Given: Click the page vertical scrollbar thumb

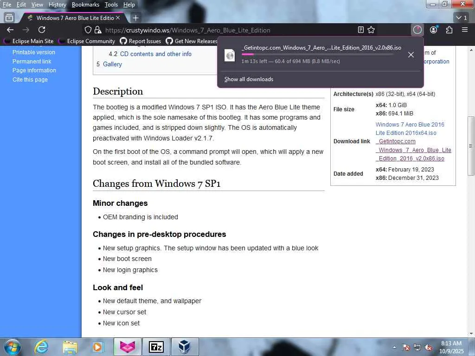Looking at the screenshot, I should point(471,146).
